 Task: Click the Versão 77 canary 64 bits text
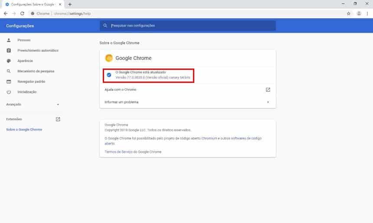[153, 77]
